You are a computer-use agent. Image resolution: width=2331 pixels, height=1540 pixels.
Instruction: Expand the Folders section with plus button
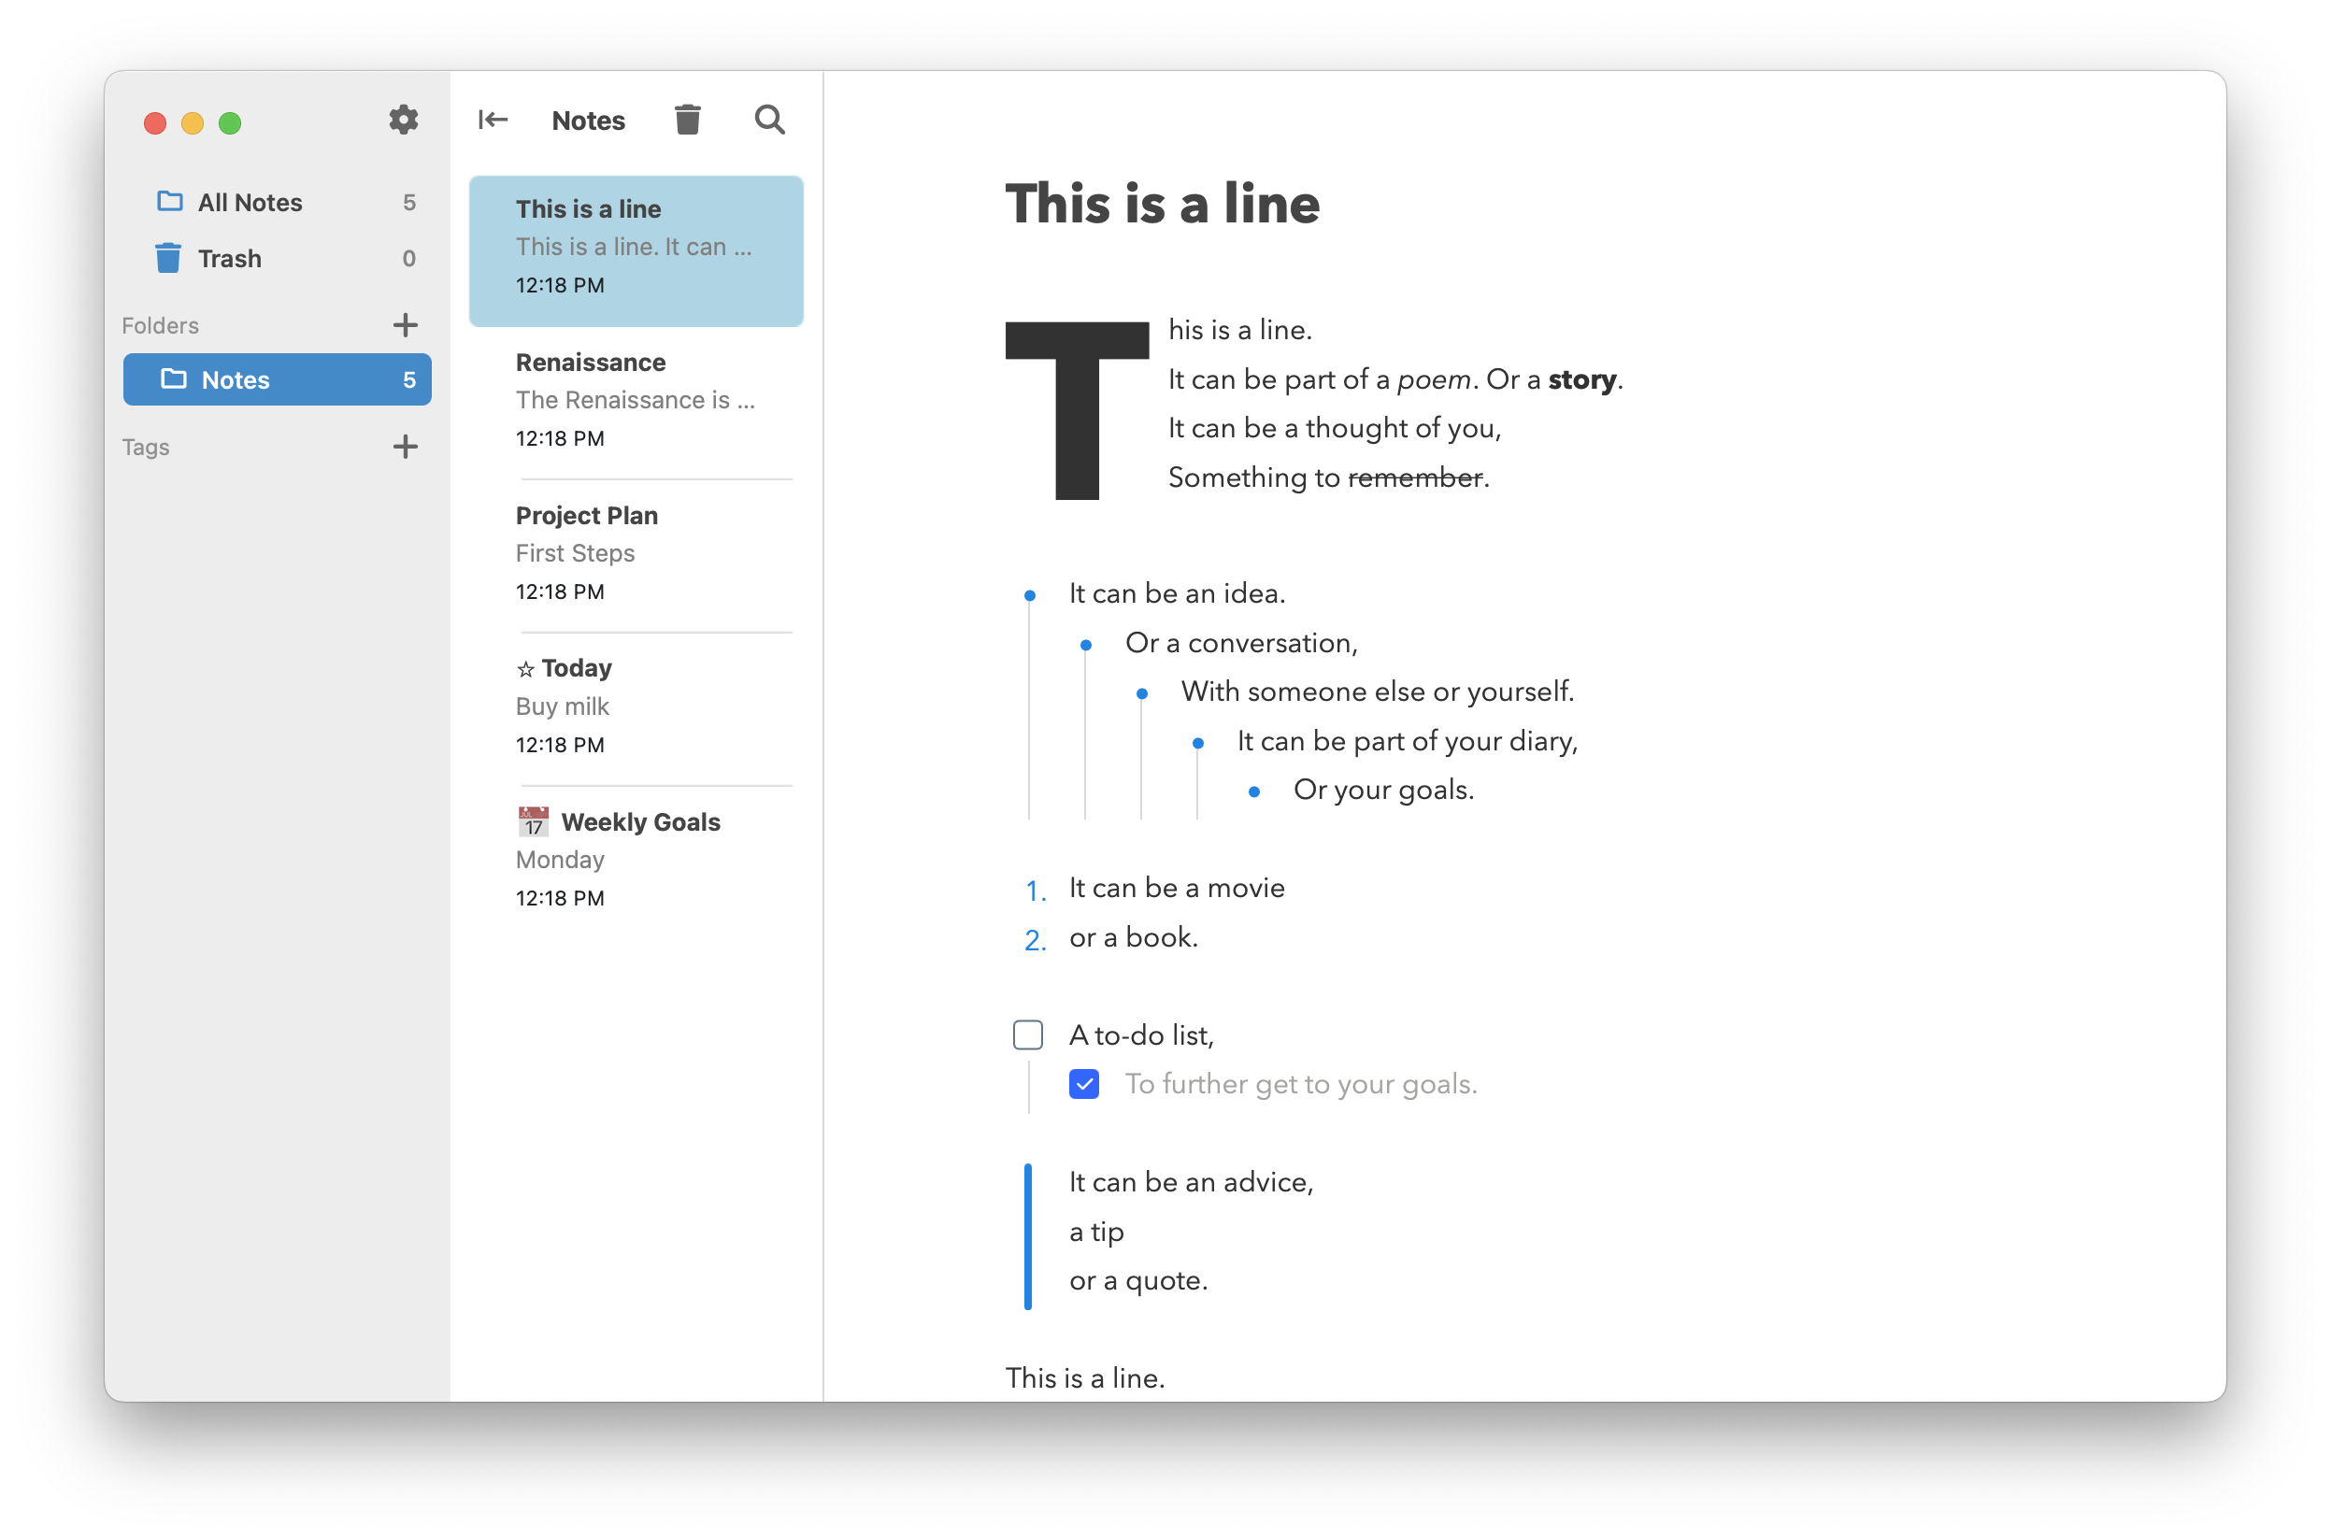[x=404, y=323]
